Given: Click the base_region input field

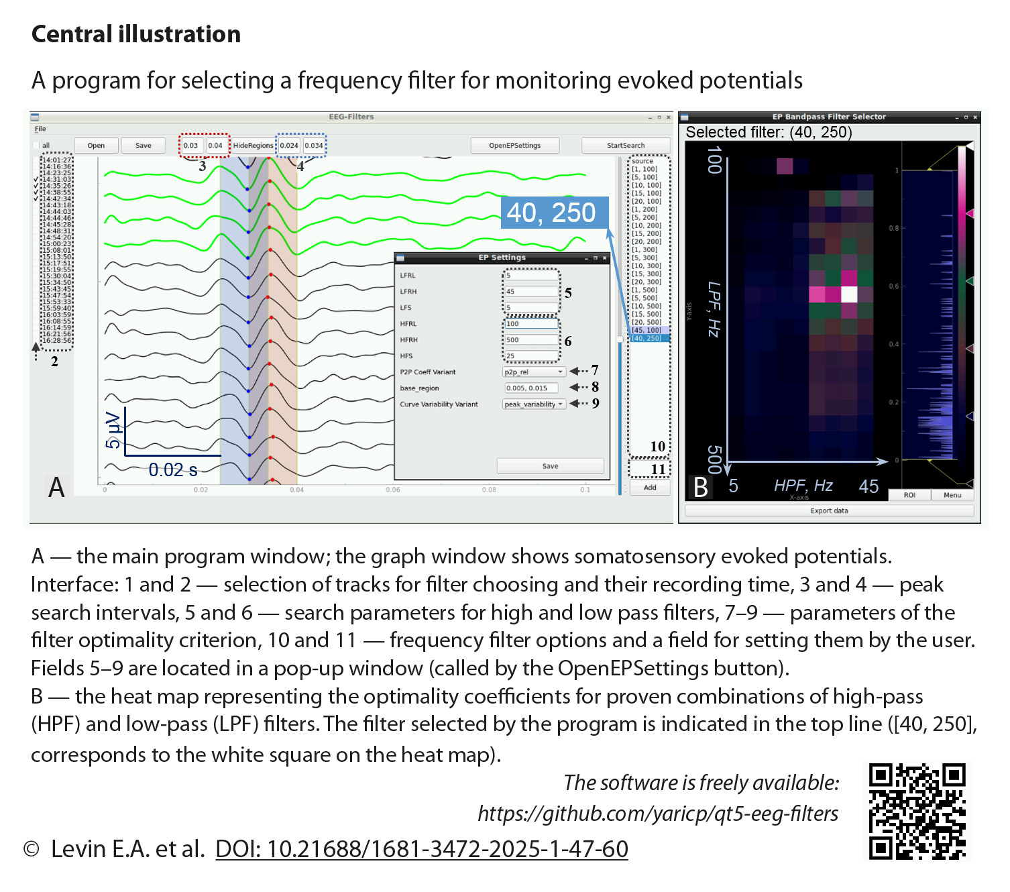Looking at the screenshot, I should click(531, 388).
